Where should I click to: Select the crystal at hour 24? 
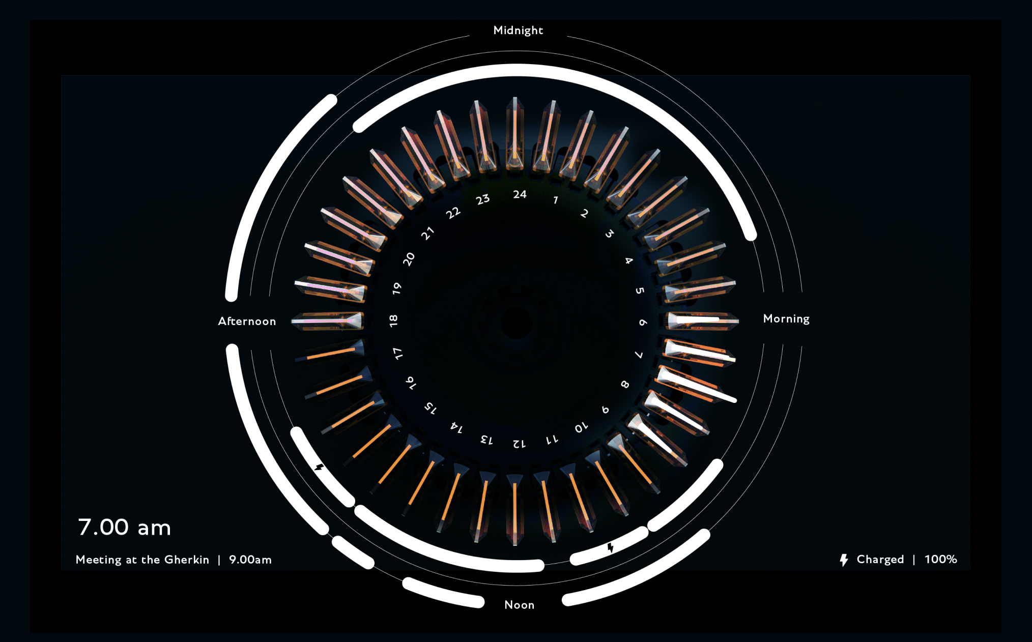pos(515,133)
